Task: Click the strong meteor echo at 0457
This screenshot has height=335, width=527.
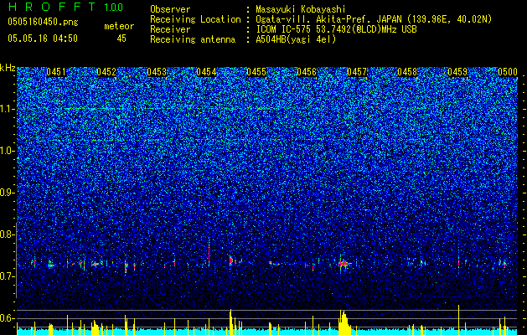Action: coord(344,264)
